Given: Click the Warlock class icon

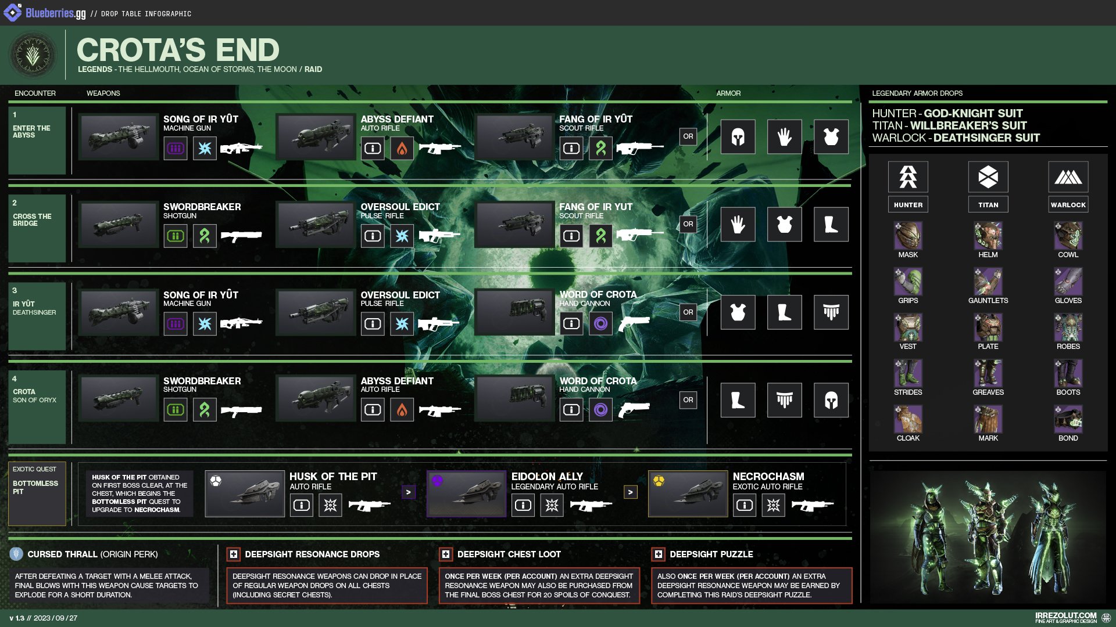Looking at the screenshot, I should [1068, 177].
